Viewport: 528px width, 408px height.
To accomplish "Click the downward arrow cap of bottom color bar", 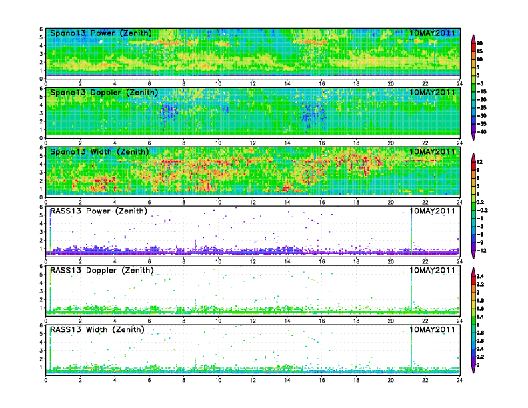I will pyautogui.click(x=473, y=369).
